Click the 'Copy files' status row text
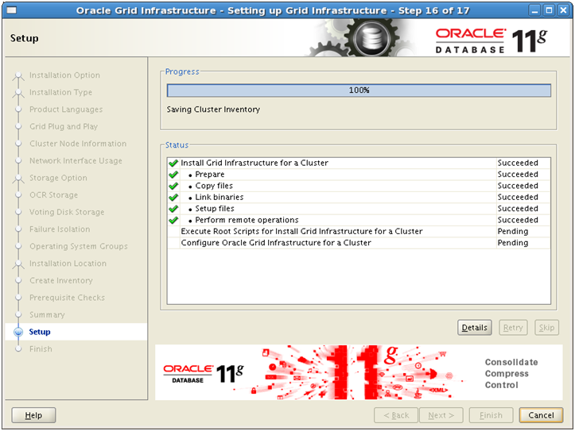This screenshot has width=575, height=431. click(x=214, y=186)
